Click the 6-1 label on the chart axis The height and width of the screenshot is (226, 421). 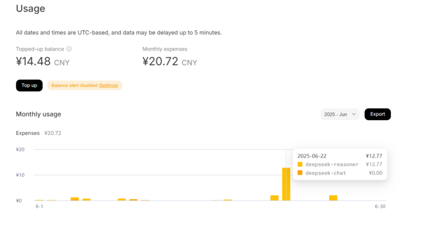tap(39, 206)
